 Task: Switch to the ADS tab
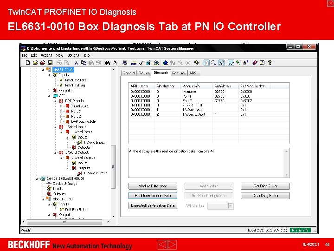[x=193, y=73]
